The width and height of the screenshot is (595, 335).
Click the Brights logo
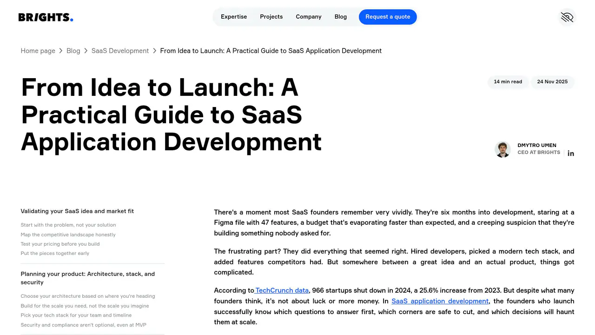(46, 17)
